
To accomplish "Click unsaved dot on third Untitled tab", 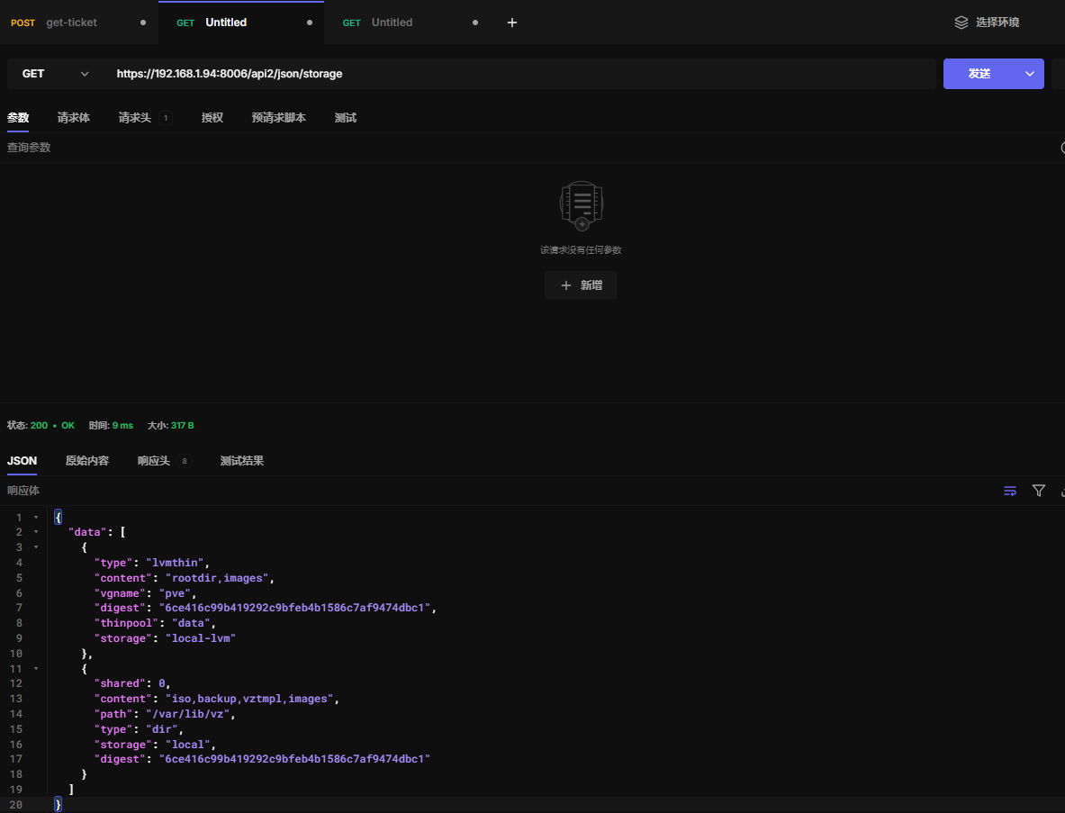I will pyautogui.click(x=475, y=23).
